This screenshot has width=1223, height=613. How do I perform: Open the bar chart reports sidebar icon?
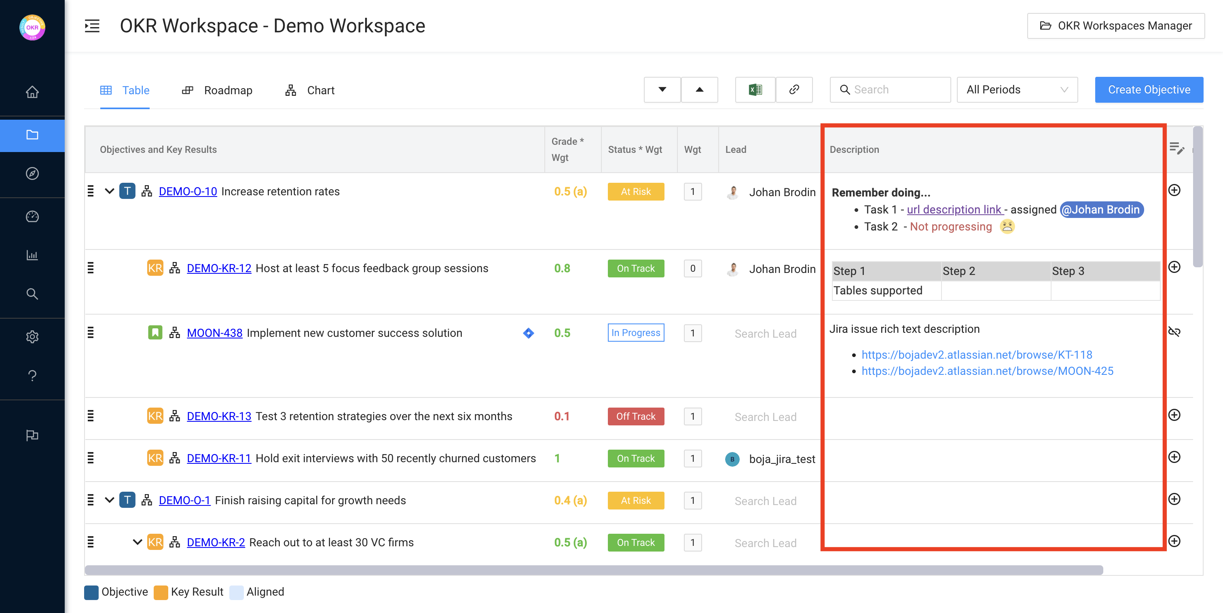pos(32,255)
